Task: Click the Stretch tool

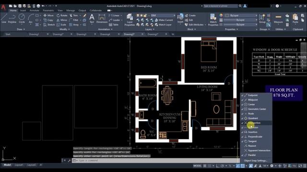Action: click(49, 25)
